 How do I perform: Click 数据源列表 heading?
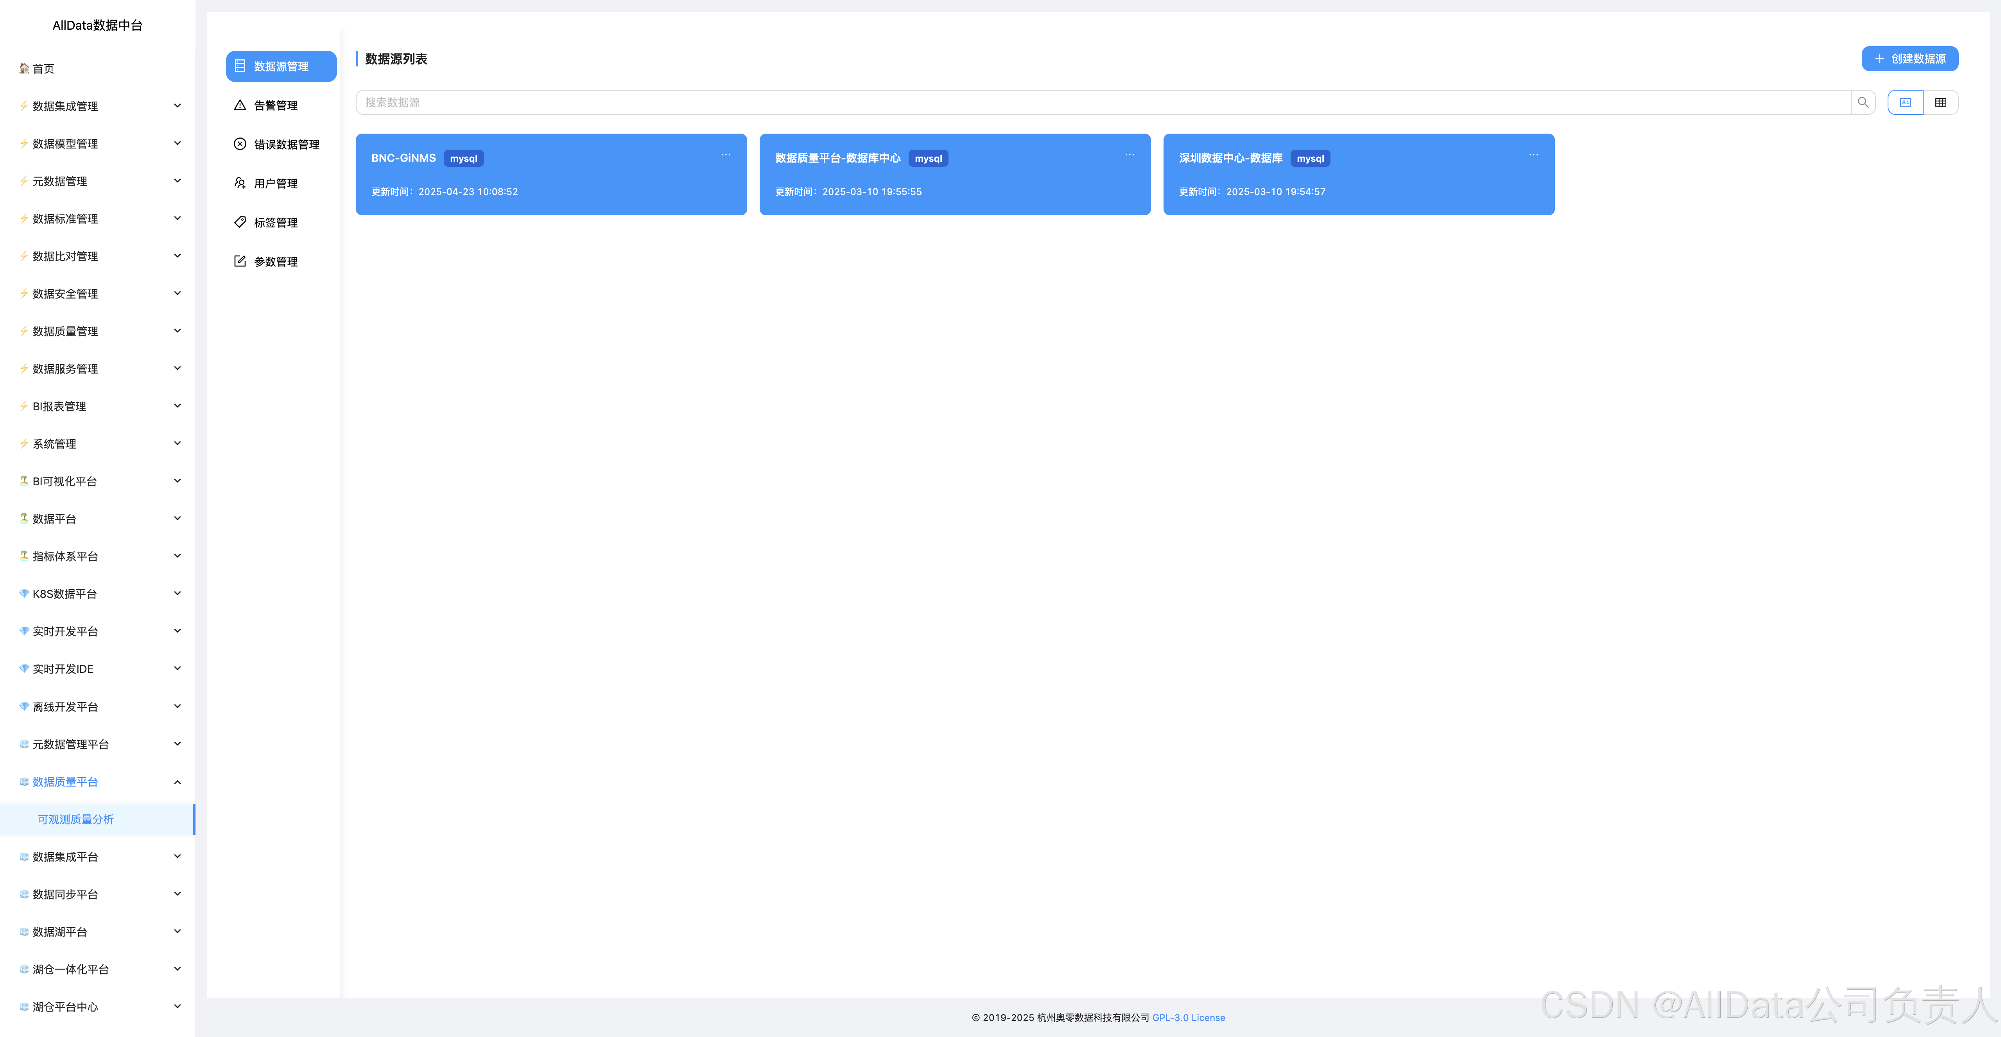click(396, 59)
